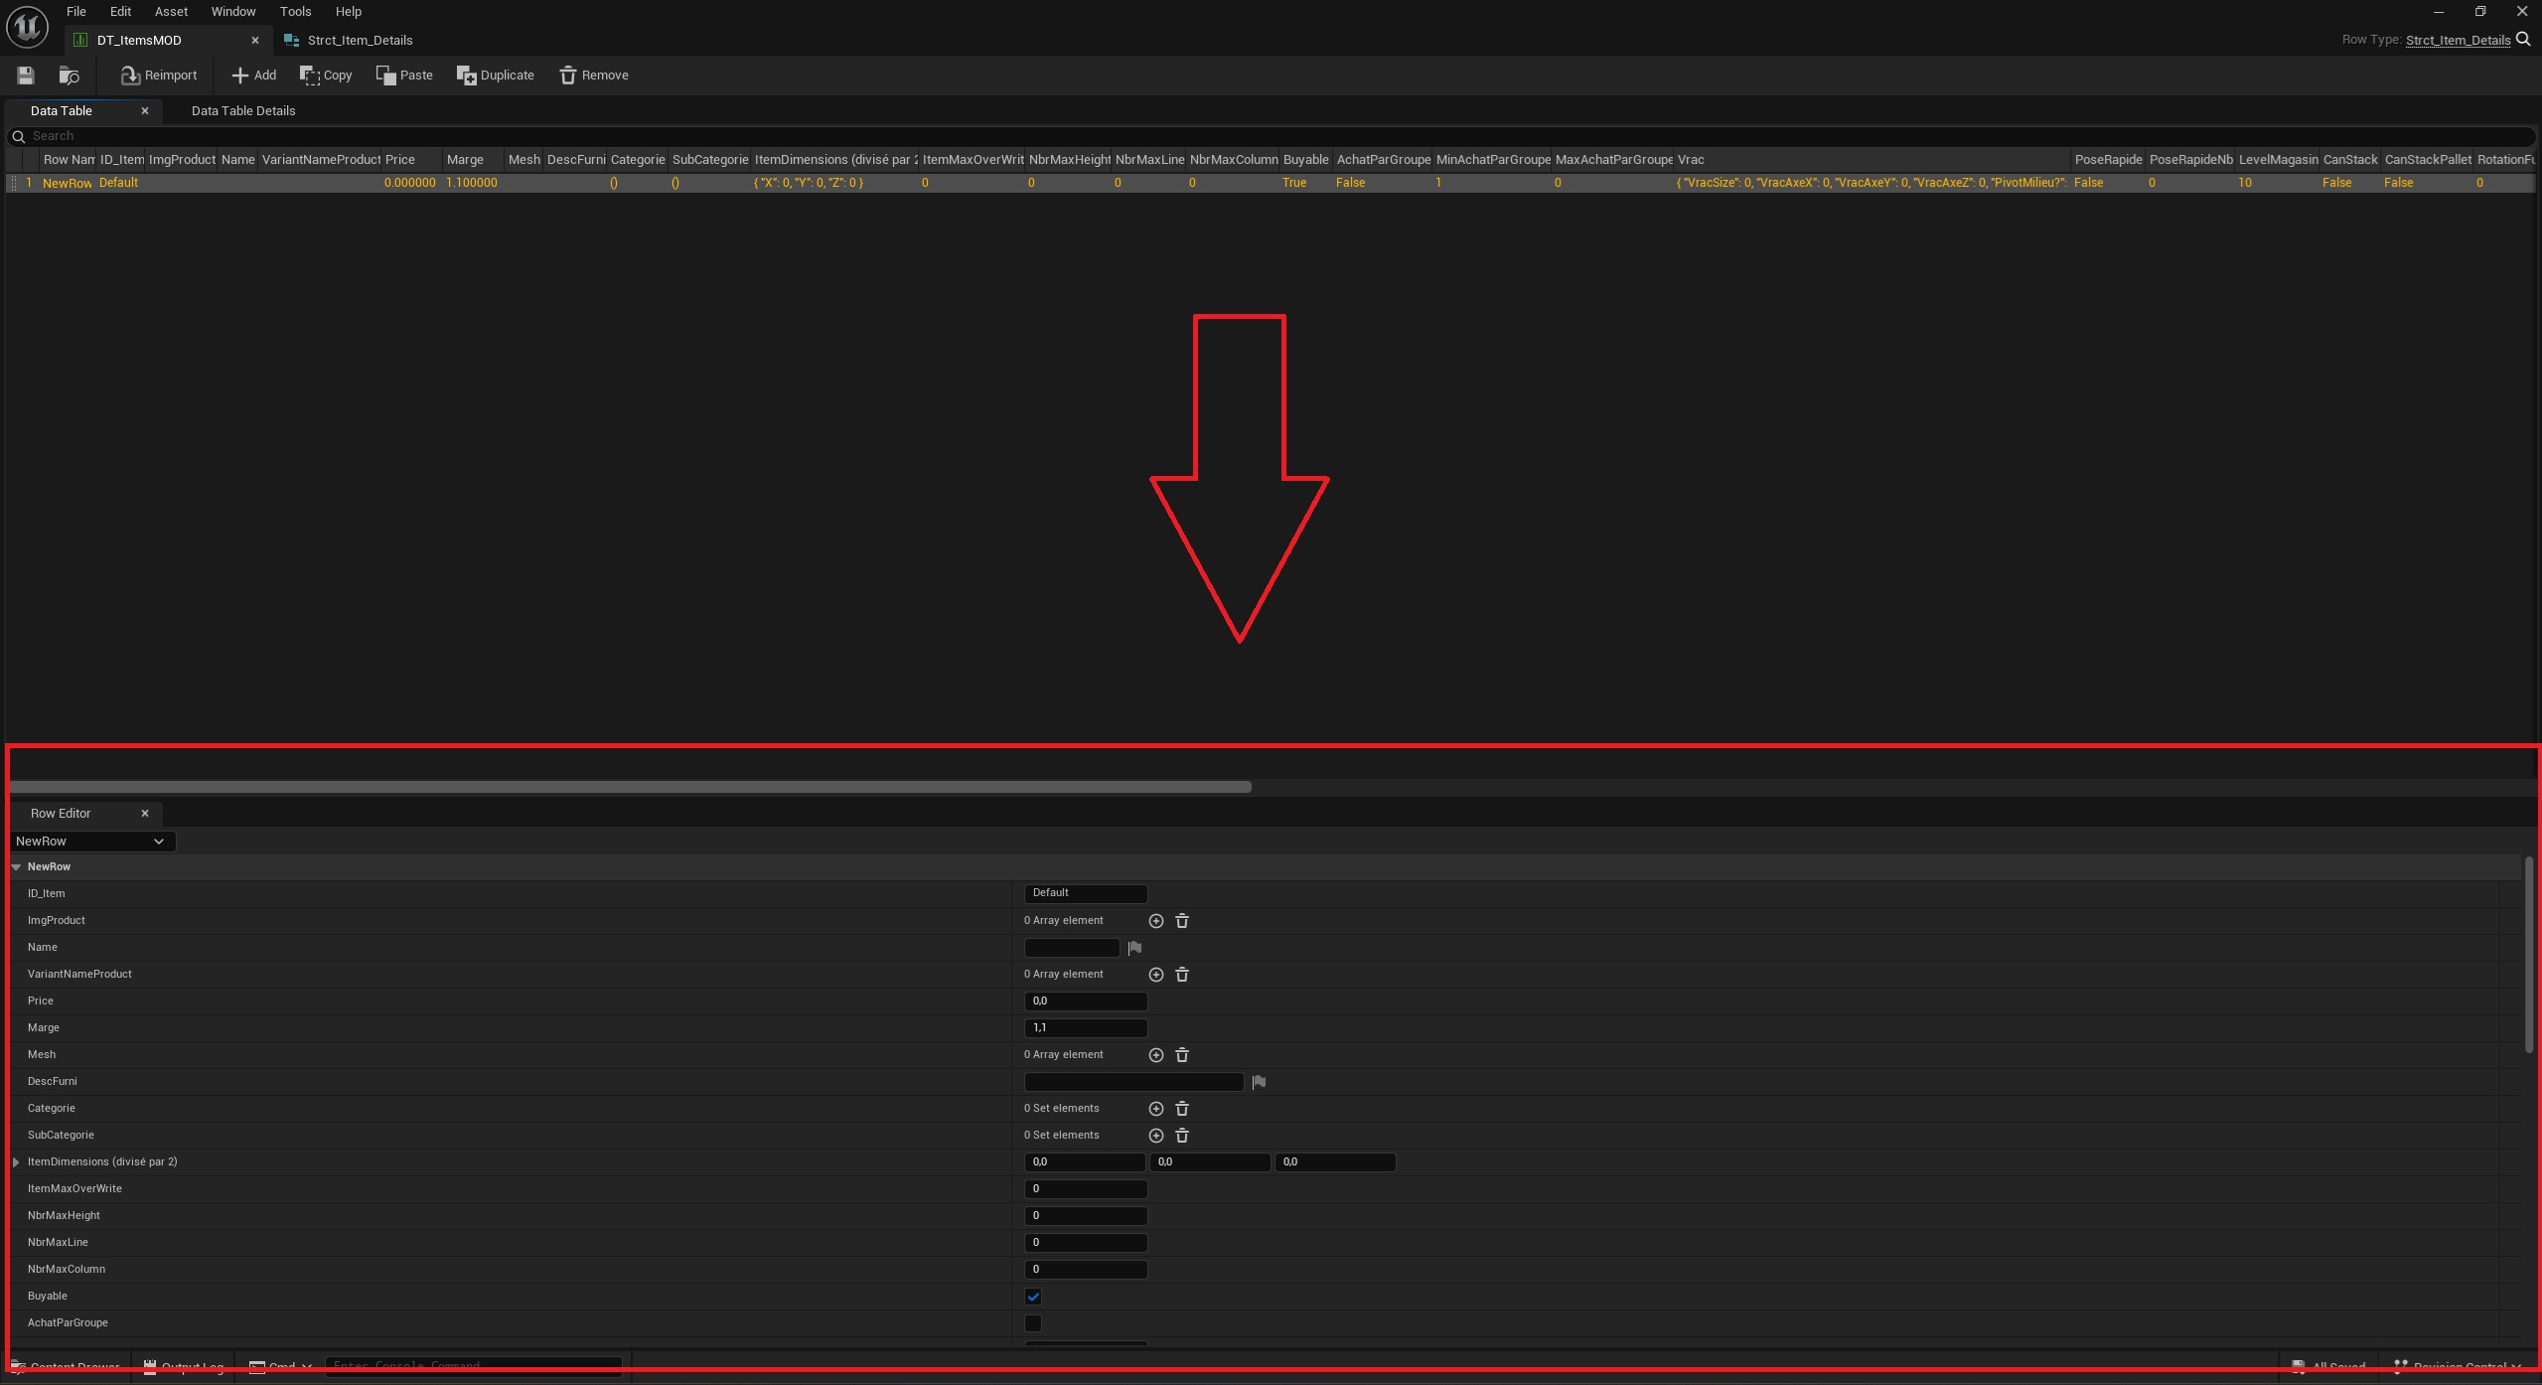Open the Help menu
Viewport: 2542px width, 1385px height.
pyautogui.click(x=349, y=12)
